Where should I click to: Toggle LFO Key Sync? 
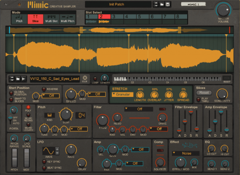coord(44,161)
